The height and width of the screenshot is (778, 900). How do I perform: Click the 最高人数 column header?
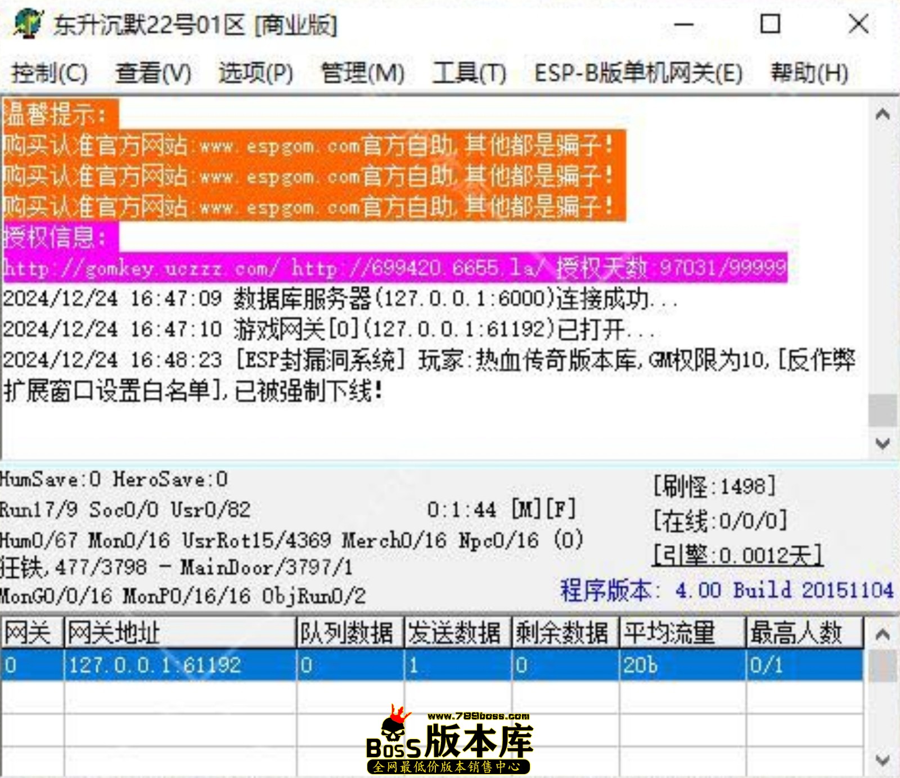(x=803, y=633)
